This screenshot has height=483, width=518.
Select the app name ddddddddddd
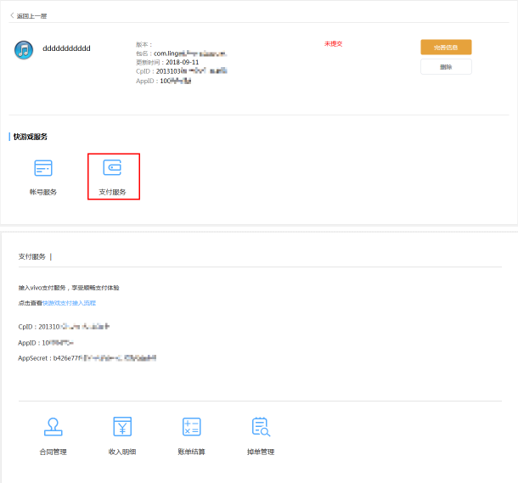tap(66, 48)
